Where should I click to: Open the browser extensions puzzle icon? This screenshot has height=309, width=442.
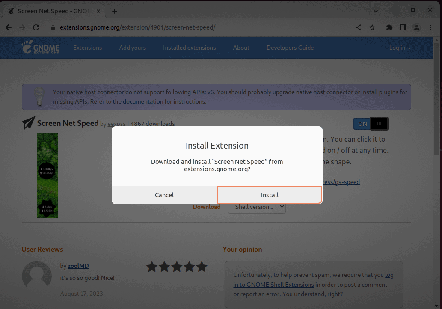pyautogui.click(x=389, y=27)
